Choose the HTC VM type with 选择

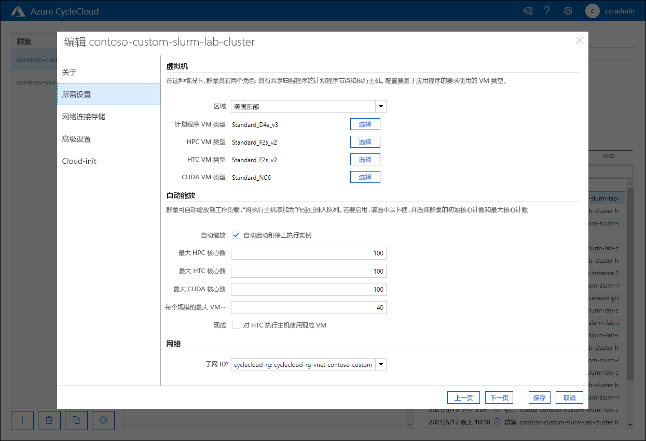(365, 160)
